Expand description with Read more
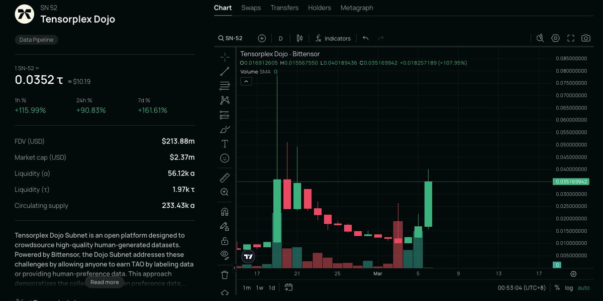 pos(105,282)
